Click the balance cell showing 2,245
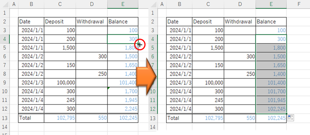Viewport: 310px width, 135px height. 123,109
